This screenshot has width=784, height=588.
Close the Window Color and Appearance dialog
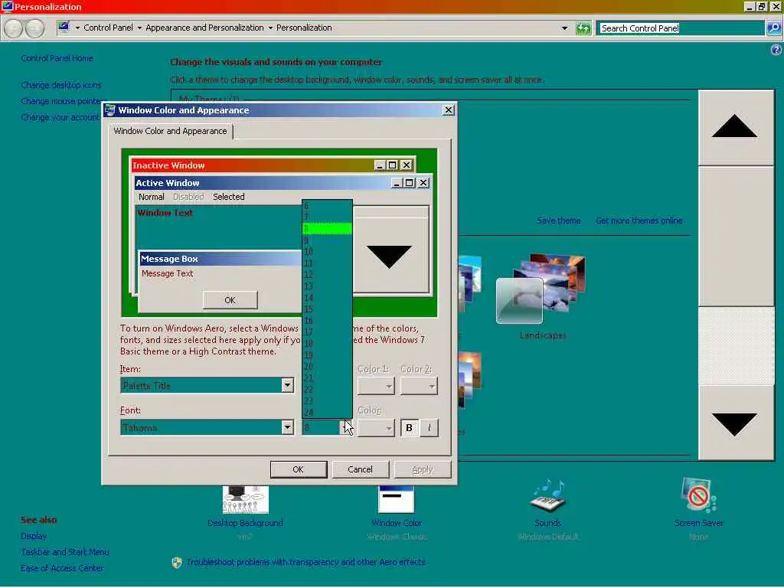449,110
